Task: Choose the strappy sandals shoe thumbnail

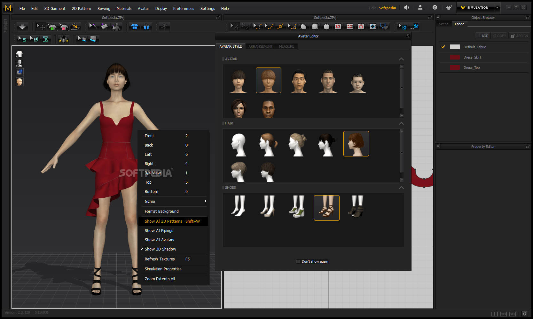Action: pos(326,208)
